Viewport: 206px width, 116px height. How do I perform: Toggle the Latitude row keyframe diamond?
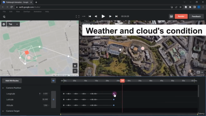53,100
